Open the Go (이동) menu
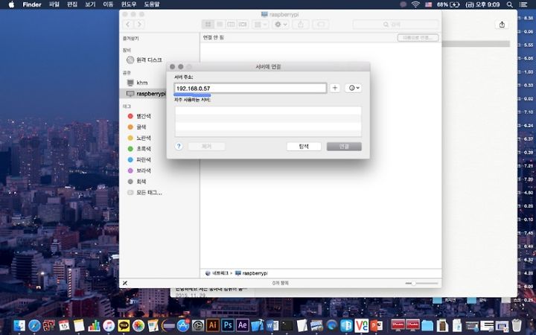The width and height of the screenshot is (536, 335). pos(108,4)
